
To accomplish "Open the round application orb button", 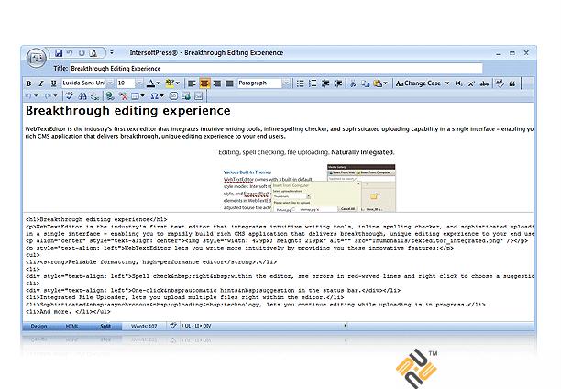I will 36,58.
